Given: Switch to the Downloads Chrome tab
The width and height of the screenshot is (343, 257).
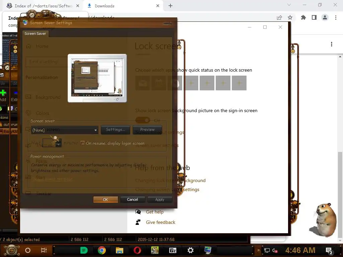Looking at the screenshot, I should click(123, 6).
